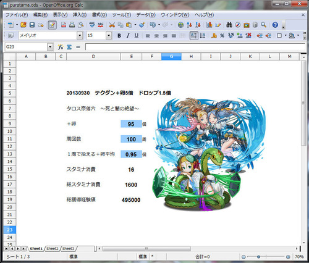
Task: Open the Function Wizard icon
Action: (x=61, y=47)
